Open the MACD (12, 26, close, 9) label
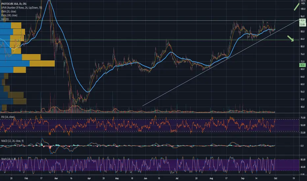 (12, 141)
